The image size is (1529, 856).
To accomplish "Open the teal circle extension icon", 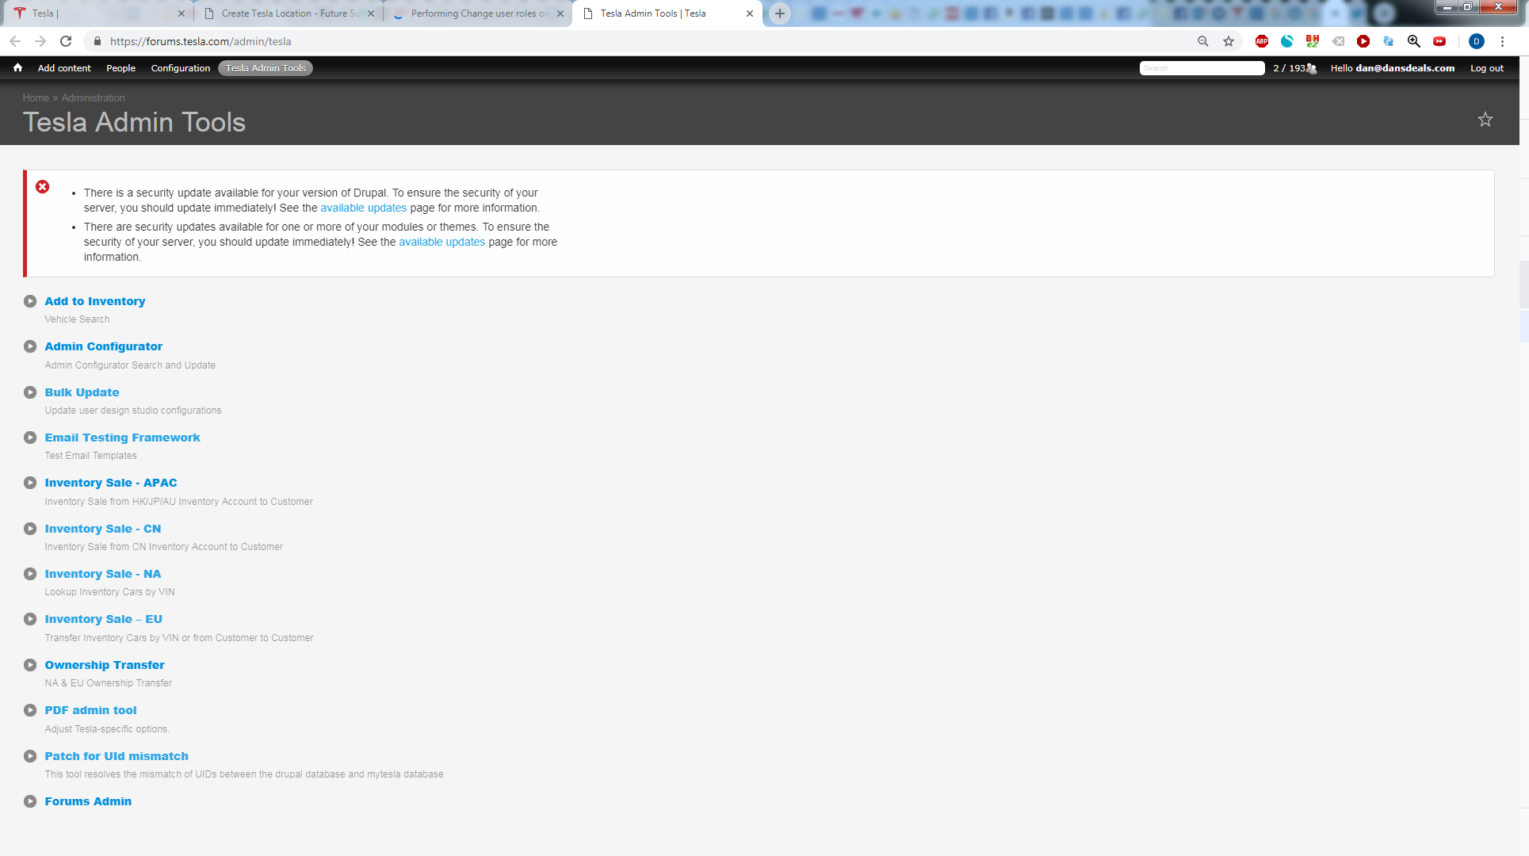I will coord(1287,41).
